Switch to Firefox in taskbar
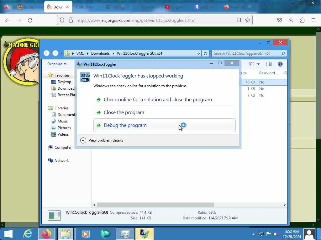 [46, 234]
